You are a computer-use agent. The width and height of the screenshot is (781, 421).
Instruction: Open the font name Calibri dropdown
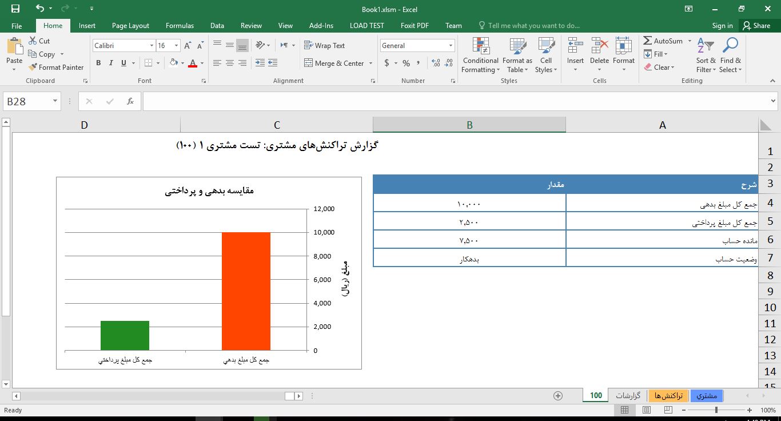(152, 46)
